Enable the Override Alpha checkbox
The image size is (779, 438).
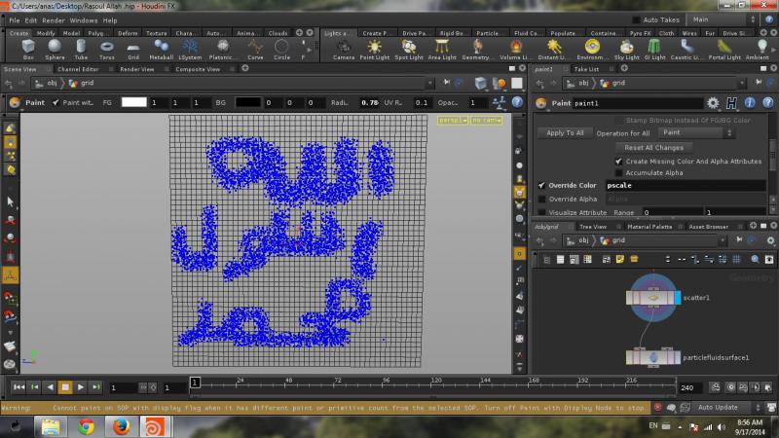[x=541, y=199]
